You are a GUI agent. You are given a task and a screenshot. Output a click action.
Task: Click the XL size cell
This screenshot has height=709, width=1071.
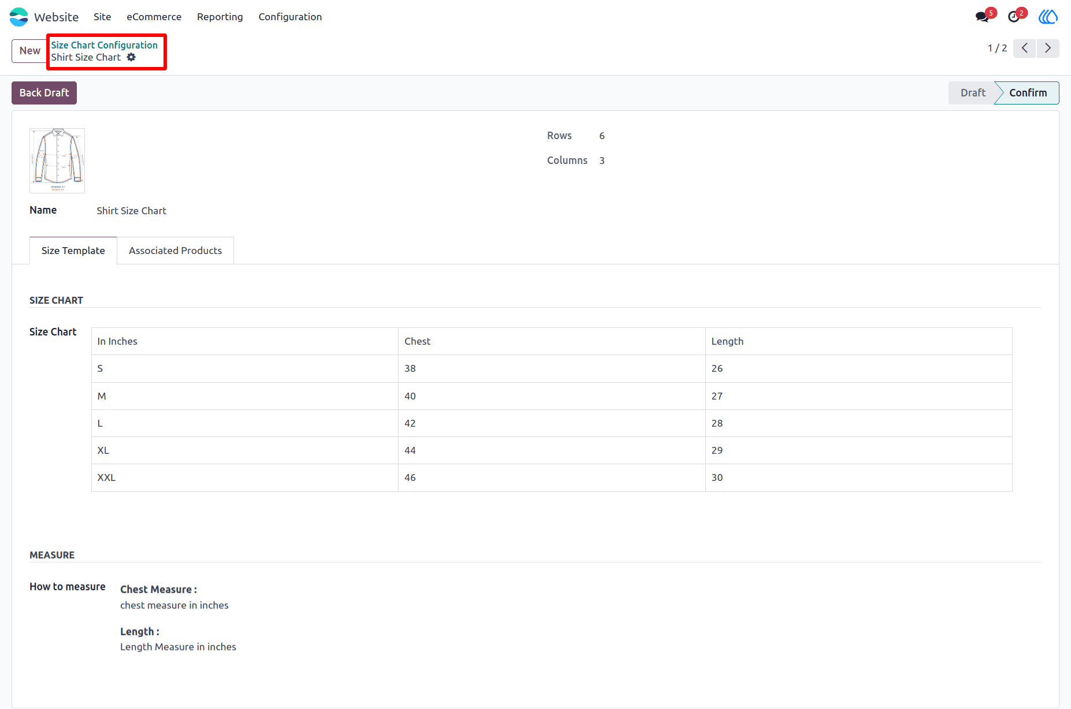245,450
